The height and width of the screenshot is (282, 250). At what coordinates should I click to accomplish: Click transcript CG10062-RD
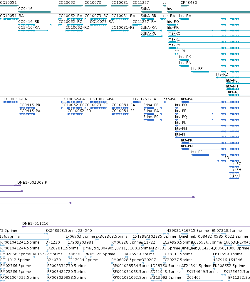click(74, 31)
